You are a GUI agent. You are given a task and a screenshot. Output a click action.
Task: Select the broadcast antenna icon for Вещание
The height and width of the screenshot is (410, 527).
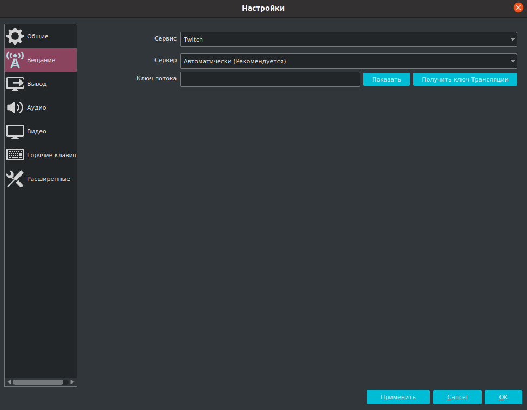tap(15, 60)
